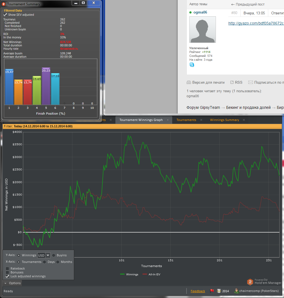Select Days for the X-Axis

[x=44, y=262]
